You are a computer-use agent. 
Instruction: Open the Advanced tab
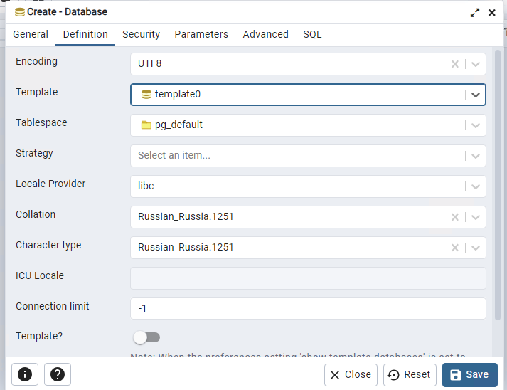[x=265, y=34]
